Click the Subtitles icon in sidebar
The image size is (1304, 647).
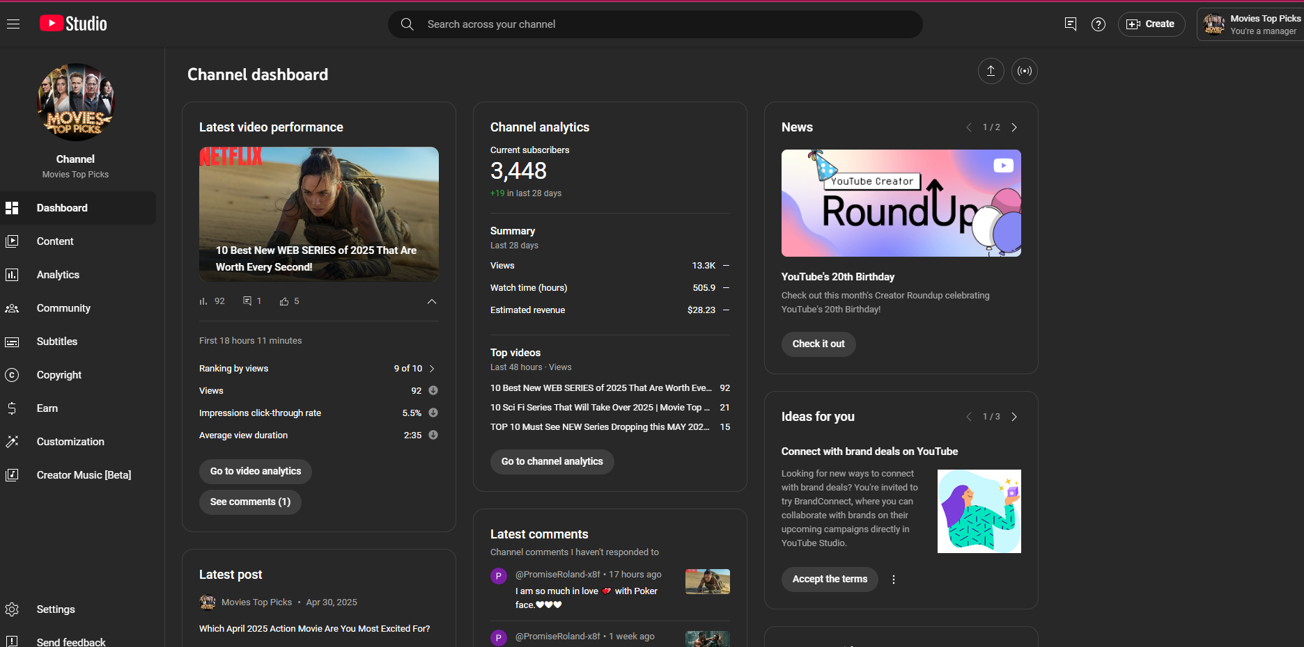pos(12,342)
